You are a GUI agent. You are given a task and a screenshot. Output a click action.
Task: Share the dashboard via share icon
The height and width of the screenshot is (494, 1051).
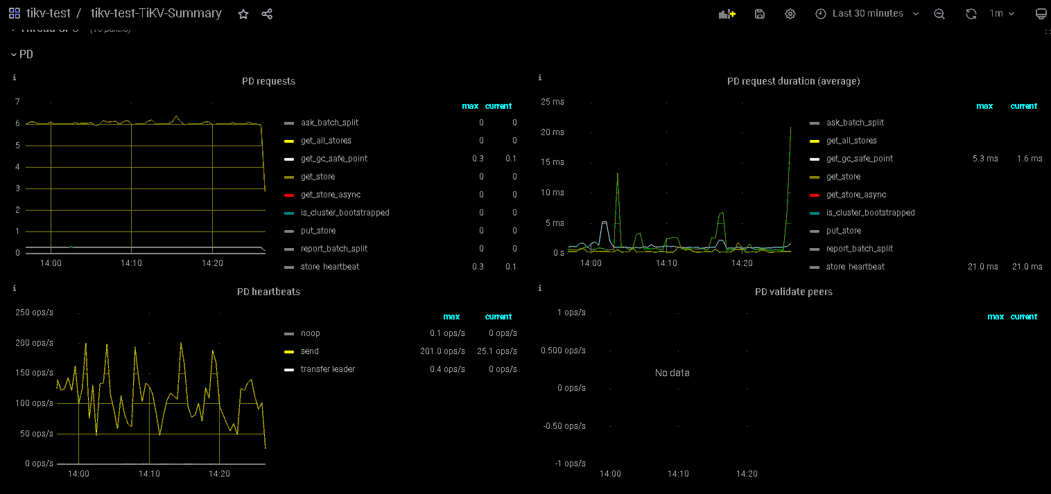[x=267, y=14]
